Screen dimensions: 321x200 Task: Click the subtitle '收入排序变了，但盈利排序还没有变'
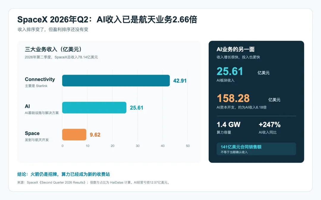coord(53,29)
